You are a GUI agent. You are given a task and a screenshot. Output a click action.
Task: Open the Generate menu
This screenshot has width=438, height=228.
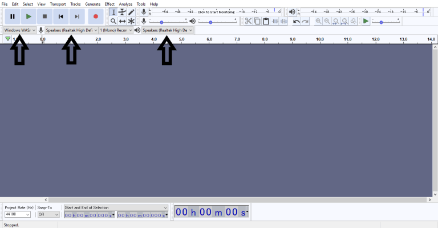93,4
